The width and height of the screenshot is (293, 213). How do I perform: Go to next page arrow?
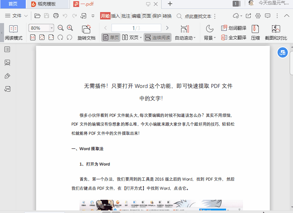[167, 28]
